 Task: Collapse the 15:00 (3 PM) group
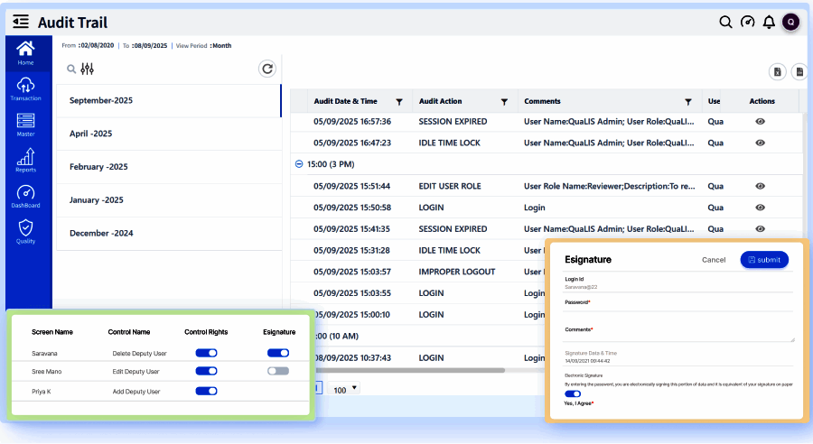click(299, 164)
